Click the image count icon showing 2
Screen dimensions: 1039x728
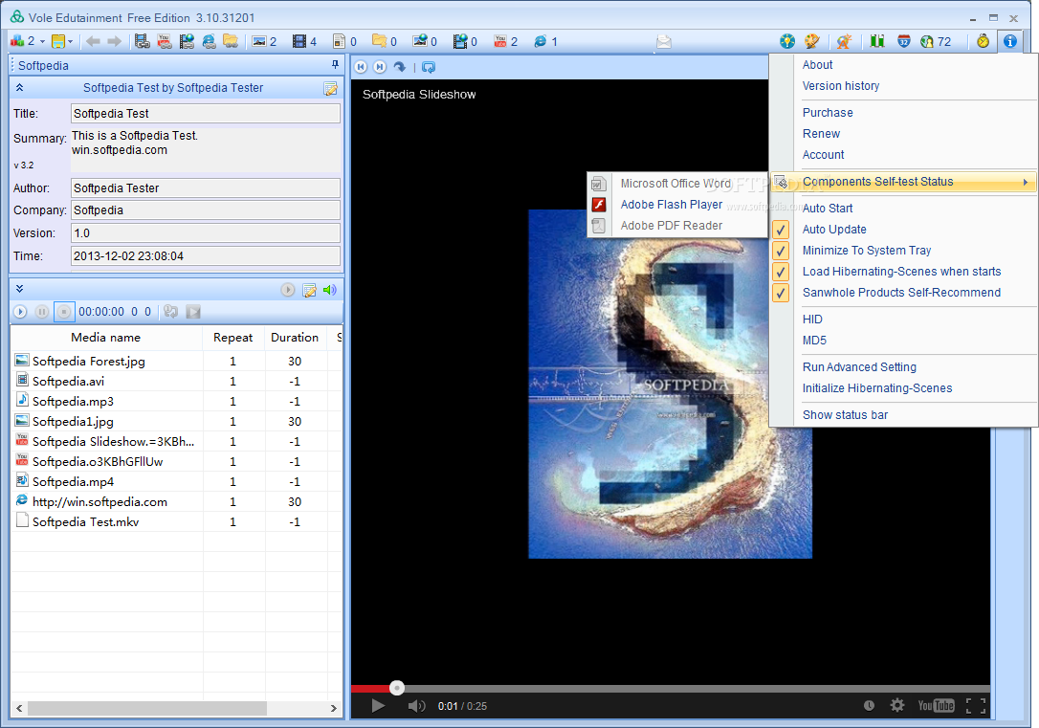coord(259,42)
